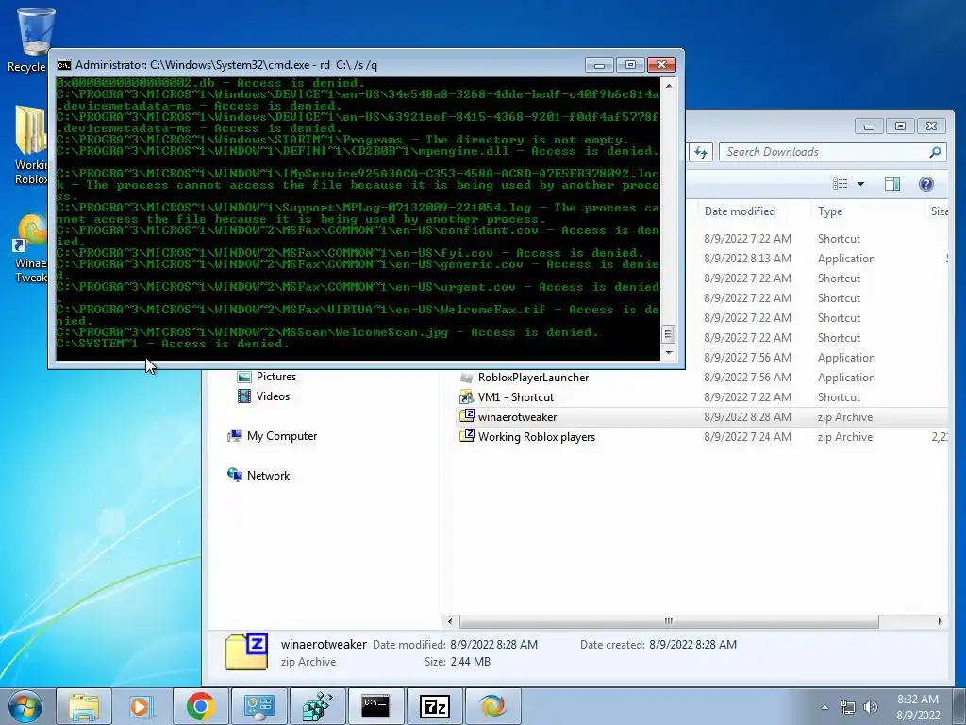966x725 pixels.
Task: Open the network tray icon
Action: 848,708
